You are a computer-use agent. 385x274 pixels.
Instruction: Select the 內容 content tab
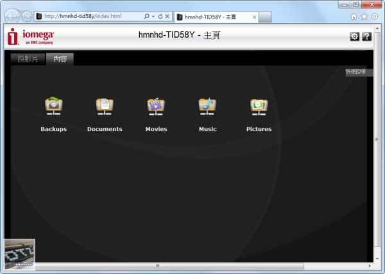pos(60,59)
